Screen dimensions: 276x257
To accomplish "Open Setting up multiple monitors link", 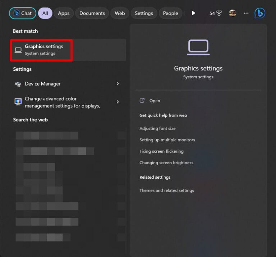I will (167, 140).
